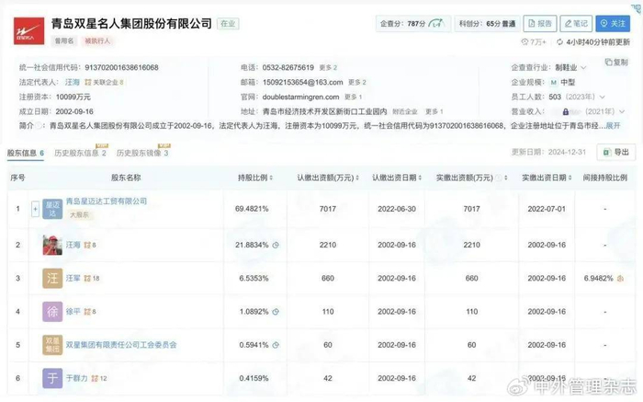Open shareholder 汪军 link

[73, 279]
